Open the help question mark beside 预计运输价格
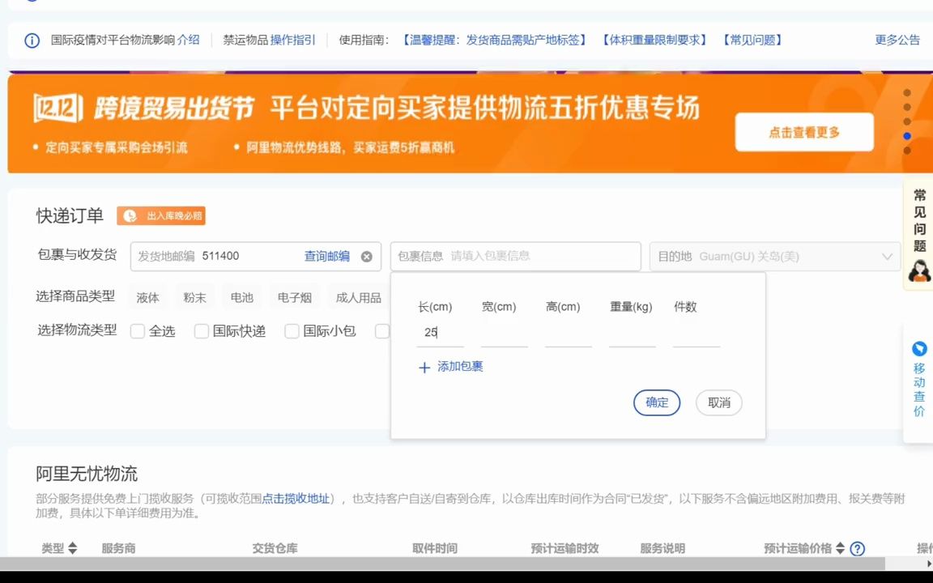The height and width of the screenshot is (583, 933). pos(858,548)
